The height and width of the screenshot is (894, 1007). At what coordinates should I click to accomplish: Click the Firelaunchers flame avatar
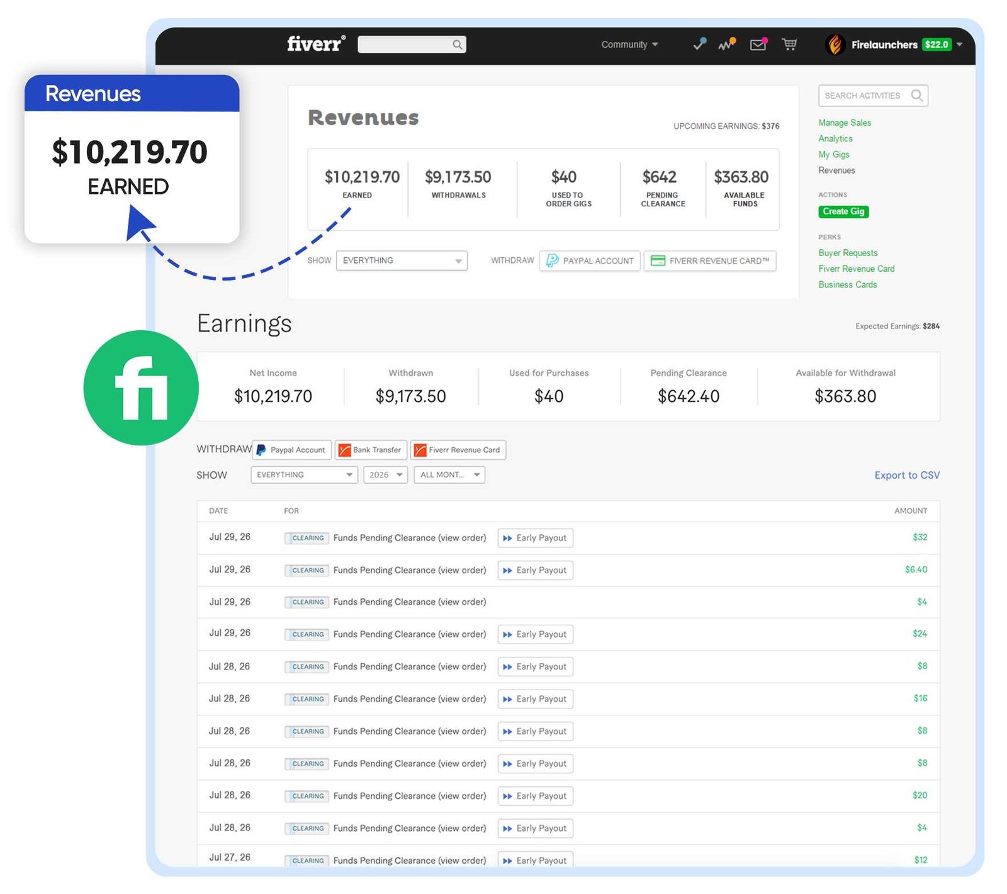(x=835, y=44)
